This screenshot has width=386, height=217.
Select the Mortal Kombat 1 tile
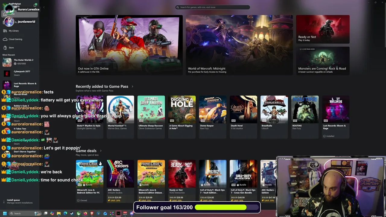(x=120, y=117)
